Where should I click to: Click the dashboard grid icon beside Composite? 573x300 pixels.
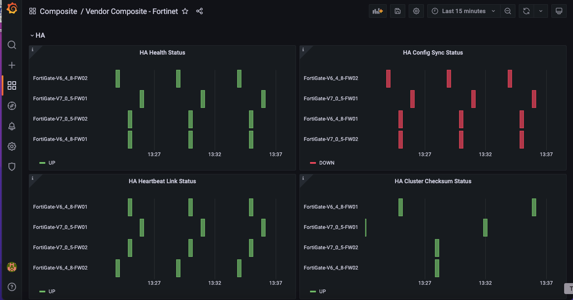pyautogui.click(x=33, y=11)
